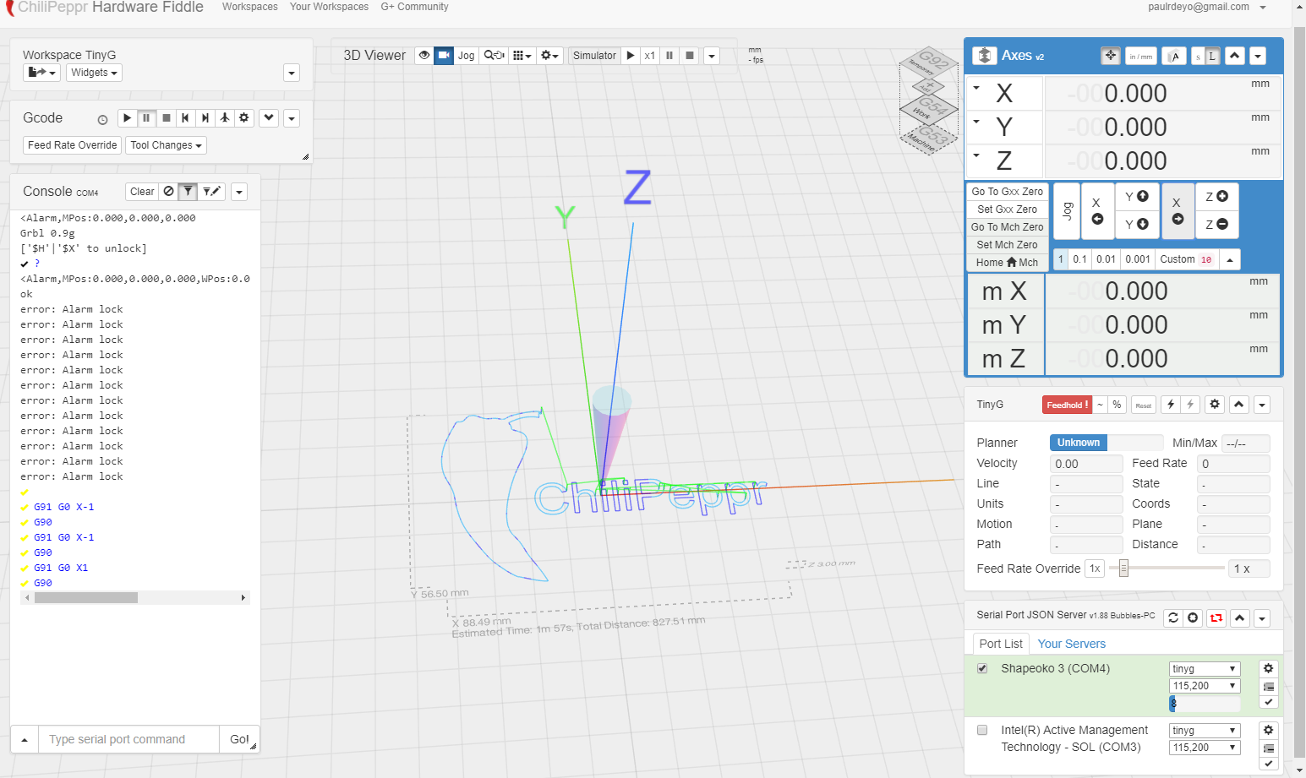The width and height of the screenshot is (1306, 778).
Task: Jog Z down with minus icon
Action: click(x=1216, y=225)
